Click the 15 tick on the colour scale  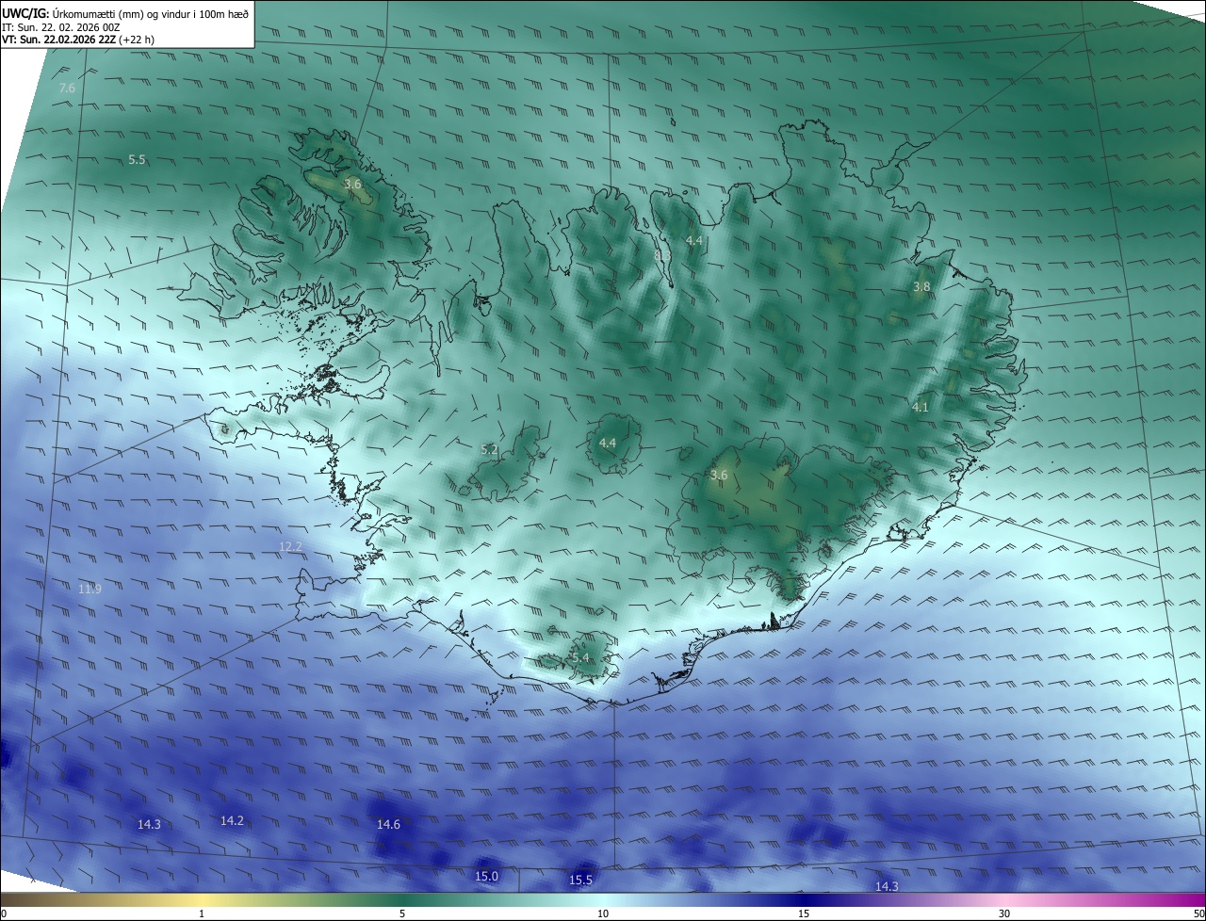(x=804, y=913)
